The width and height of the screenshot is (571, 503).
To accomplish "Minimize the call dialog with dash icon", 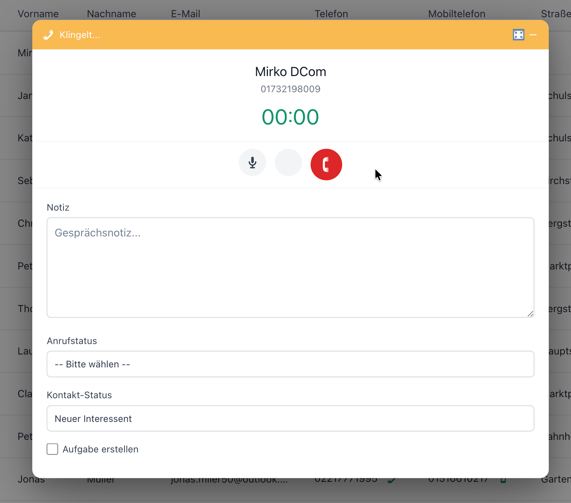I will (533, 35).
